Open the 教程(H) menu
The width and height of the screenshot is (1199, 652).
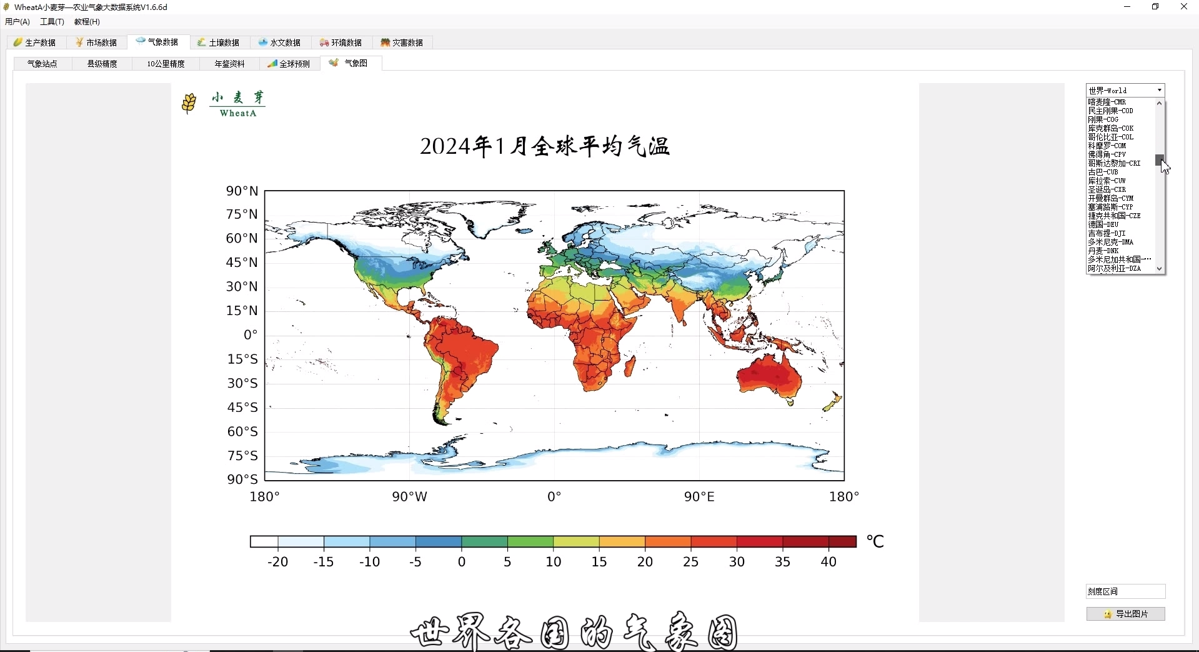87,22
